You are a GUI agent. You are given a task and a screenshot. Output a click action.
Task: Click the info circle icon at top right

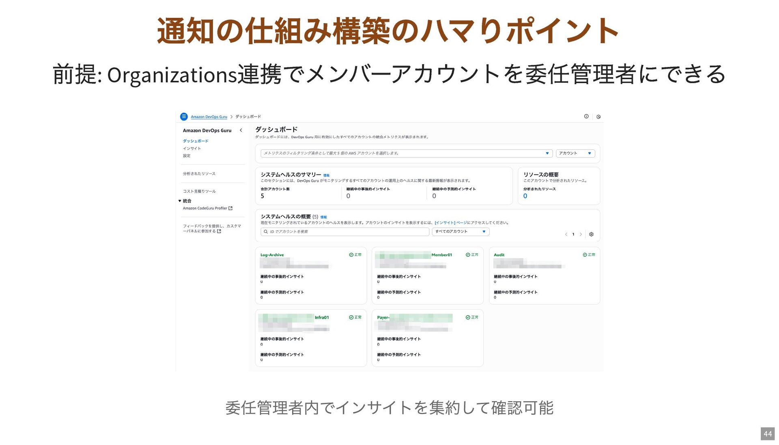pyautogui.click(x=586, y=116)
